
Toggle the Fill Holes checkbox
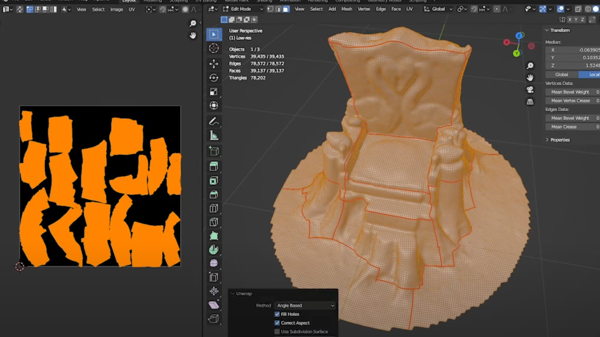pyautogui.click(x=277, y=314)
